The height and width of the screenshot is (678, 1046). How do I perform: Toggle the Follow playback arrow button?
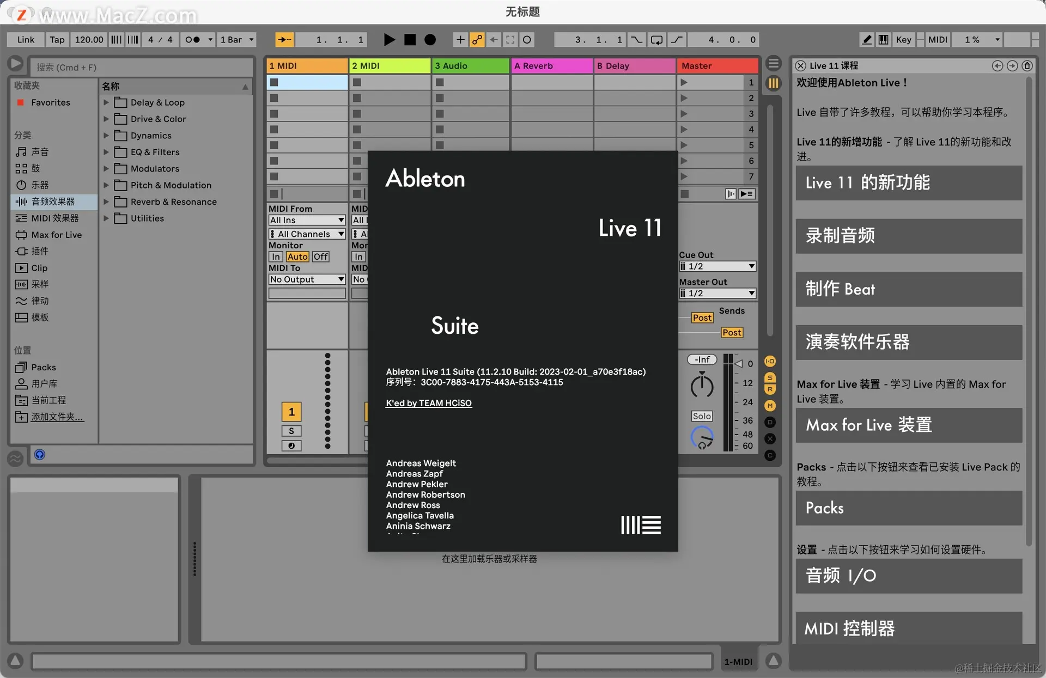click(x=284, y=40)
